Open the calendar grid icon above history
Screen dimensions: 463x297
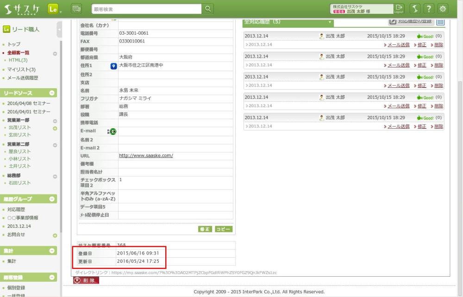(440, 22)
